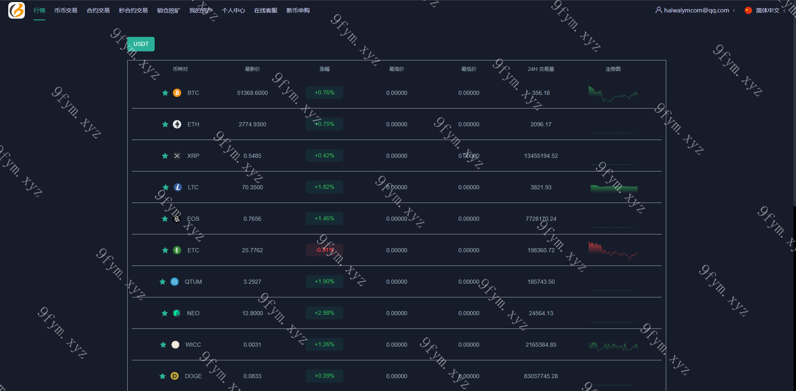Select the USDT market button
The image size is (796, 391).
click(x=141, y=44)
